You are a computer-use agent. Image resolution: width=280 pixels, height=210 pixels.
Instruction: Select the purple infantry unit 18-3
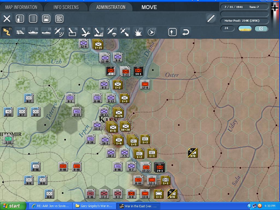coord(105,140)
